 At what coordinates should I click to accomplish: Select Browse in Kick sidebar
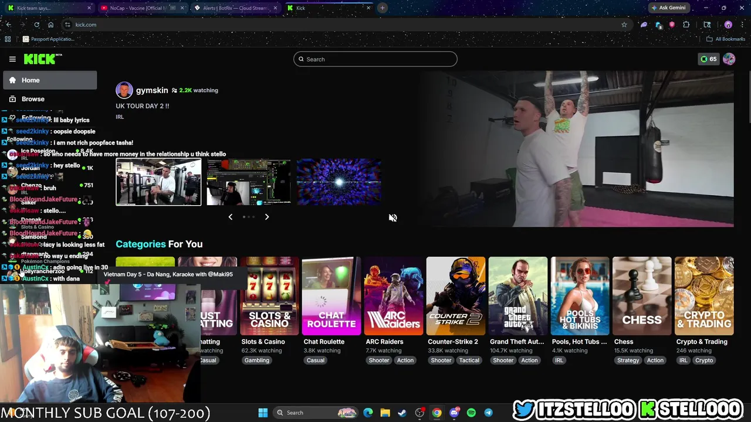point(50,99)
